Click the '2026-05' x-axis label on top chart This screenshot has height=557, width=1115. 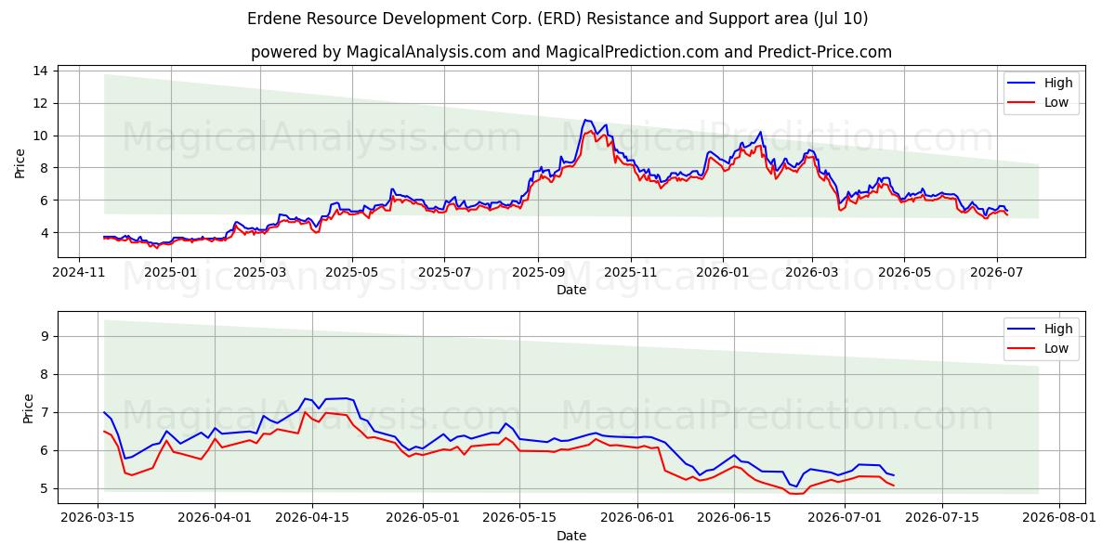[x=903, y=273]
